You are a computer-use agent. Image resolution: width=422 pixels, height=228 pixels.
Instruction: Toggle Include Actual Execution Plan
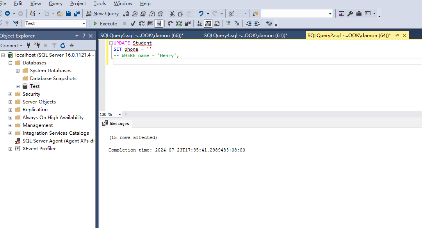[x=170, y=24]
